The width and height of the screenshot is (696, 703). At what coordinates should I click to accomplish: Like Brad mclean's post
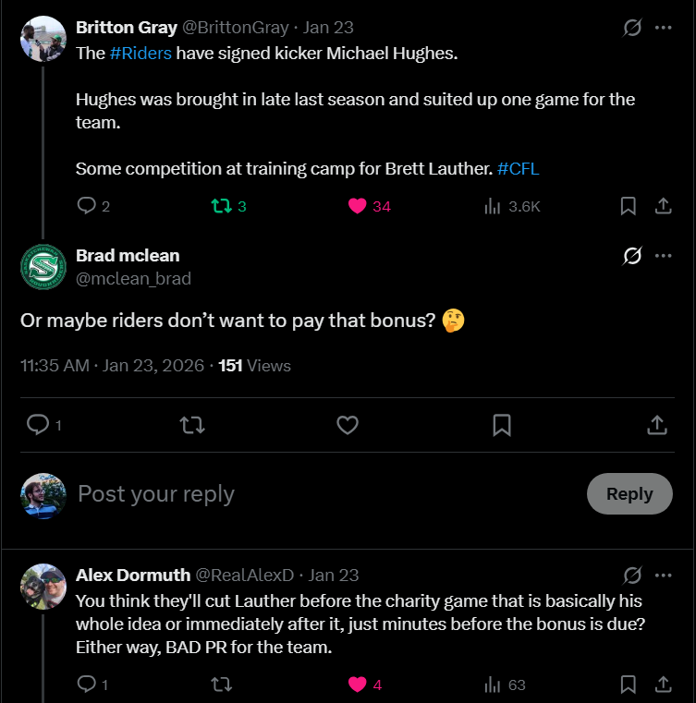[348, 425]
